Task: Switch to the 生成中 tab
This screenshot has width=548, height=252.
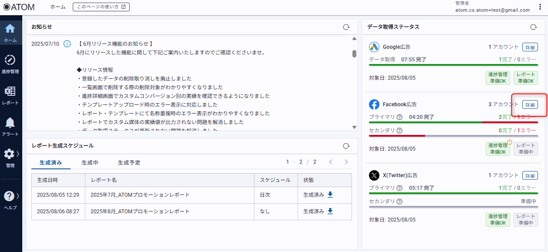Action: point(90,162)
